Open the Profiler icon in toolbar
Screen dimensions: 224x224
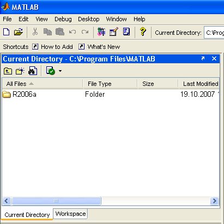126,32
